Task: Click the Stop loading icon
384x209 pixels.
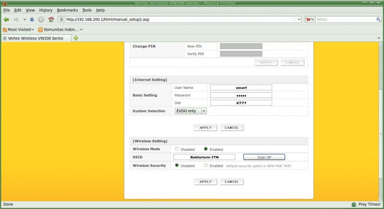Action: click(x=41, y=20)
